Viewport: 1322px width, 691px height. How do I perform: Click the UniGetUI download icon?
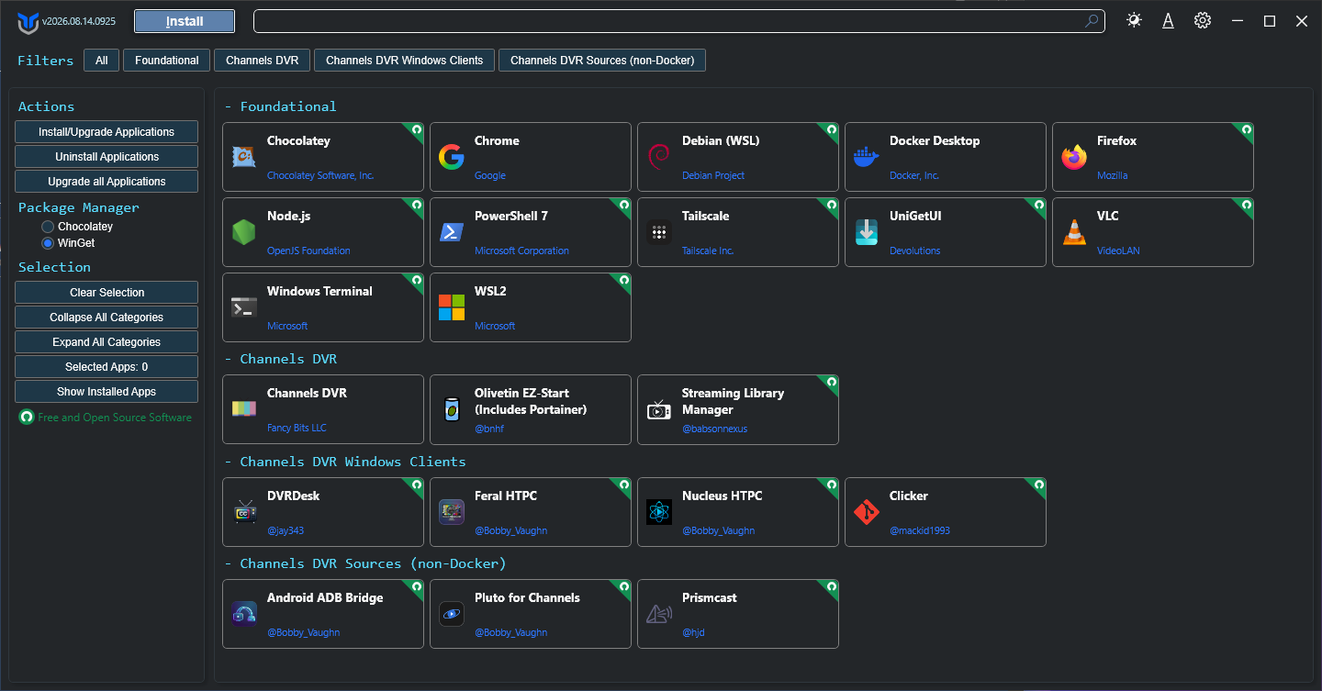(867, 232)
